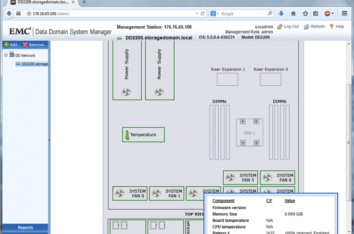Select the Temperature sensor box

click(143, 135)
